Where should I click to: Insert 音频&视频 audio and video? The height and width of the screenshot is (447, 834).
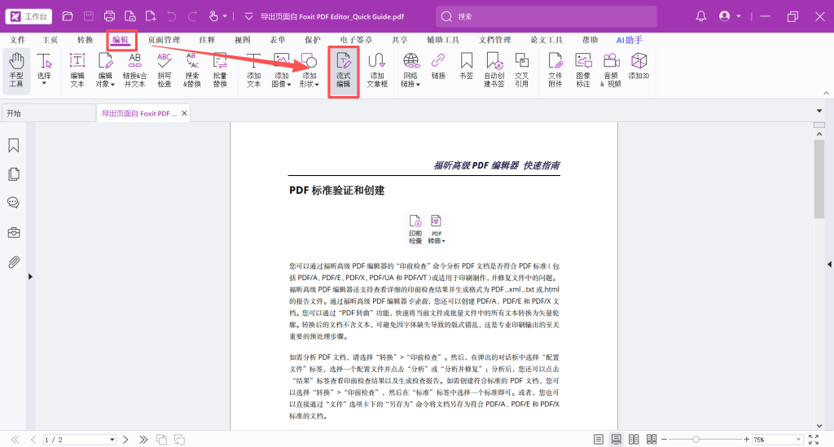click(611, 70)
